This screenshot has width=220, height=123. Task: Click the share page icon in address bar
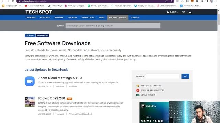166,1
